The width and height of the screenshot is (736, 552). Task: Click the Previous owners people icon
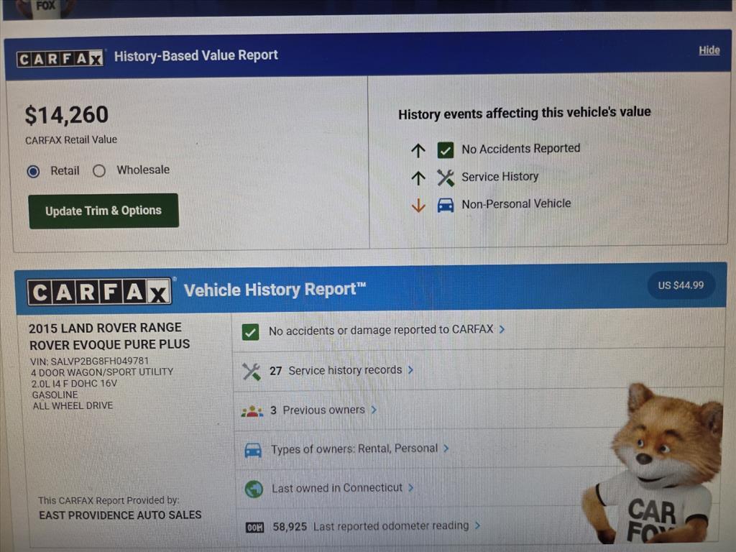click(x=252, y=412)
